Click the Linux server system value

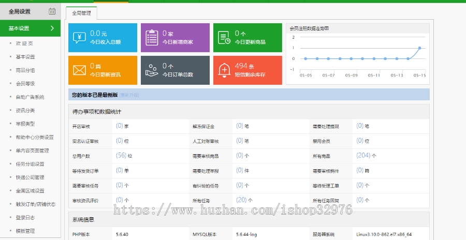384,234
